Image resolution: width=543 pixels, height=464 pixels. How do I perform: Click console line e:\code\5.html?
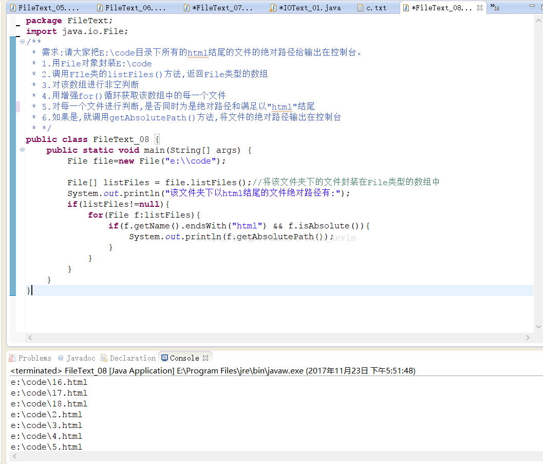click(x=46, y=447)
